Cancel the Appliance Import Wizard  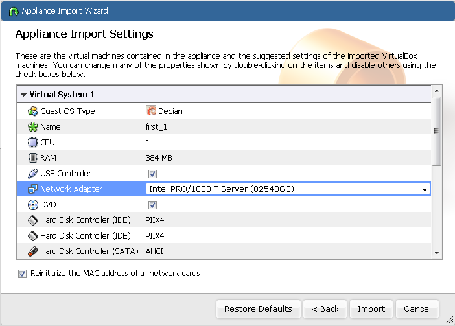coord(417,309)
